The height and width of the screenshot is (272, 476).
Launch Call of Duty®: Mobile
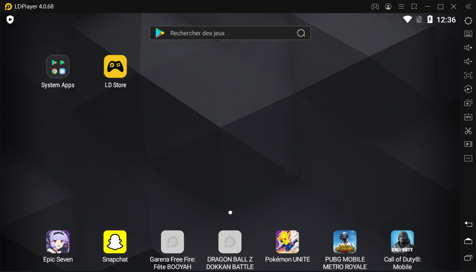point(402,242)
